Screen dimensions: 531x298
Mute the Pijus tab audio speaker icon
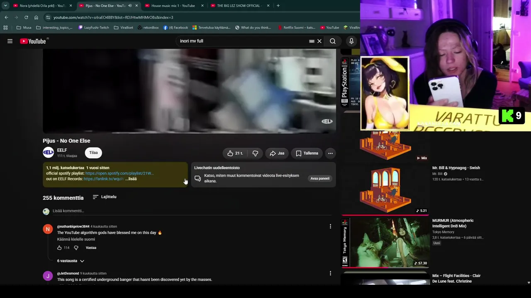[x=130, y=6]
